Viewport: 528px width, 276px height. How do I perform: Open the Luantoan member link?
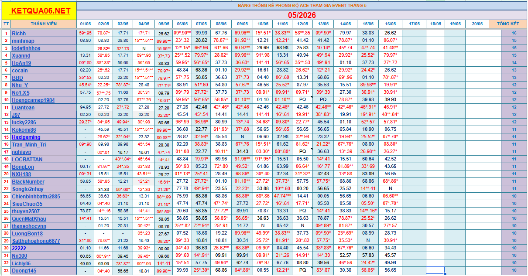(x=23, y=107)
